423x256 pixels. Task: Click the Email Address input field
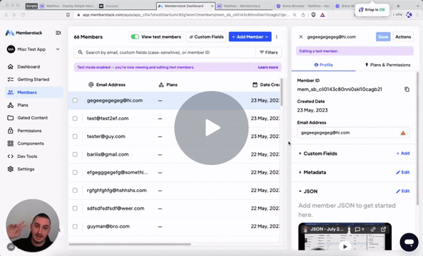point(353,132)
